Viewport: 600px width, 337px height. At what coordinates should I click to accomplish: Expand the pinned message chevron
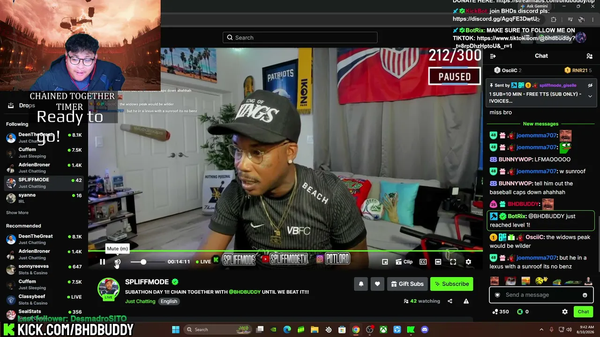(590, 96)
